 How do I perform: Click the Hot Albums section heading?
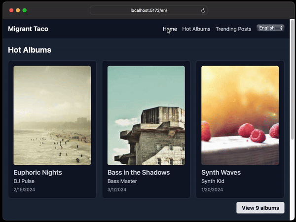pos(30,50)
